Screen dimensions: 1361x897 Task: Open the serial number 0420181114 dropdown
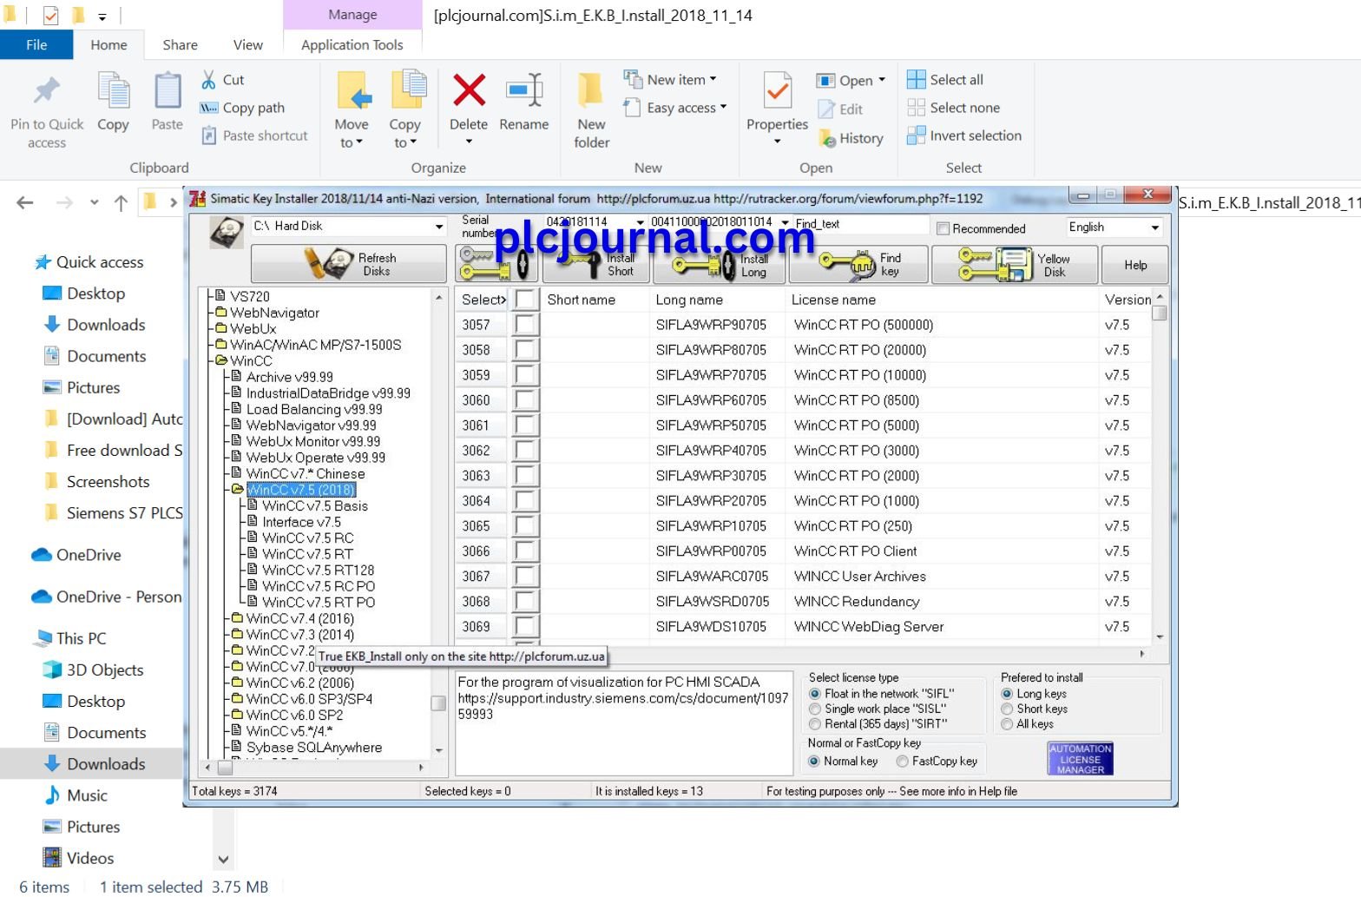point(641,223)
